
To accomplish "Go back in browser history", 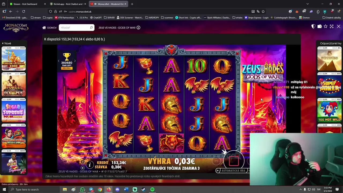I will pyautogui.click(x=11, y=12).
